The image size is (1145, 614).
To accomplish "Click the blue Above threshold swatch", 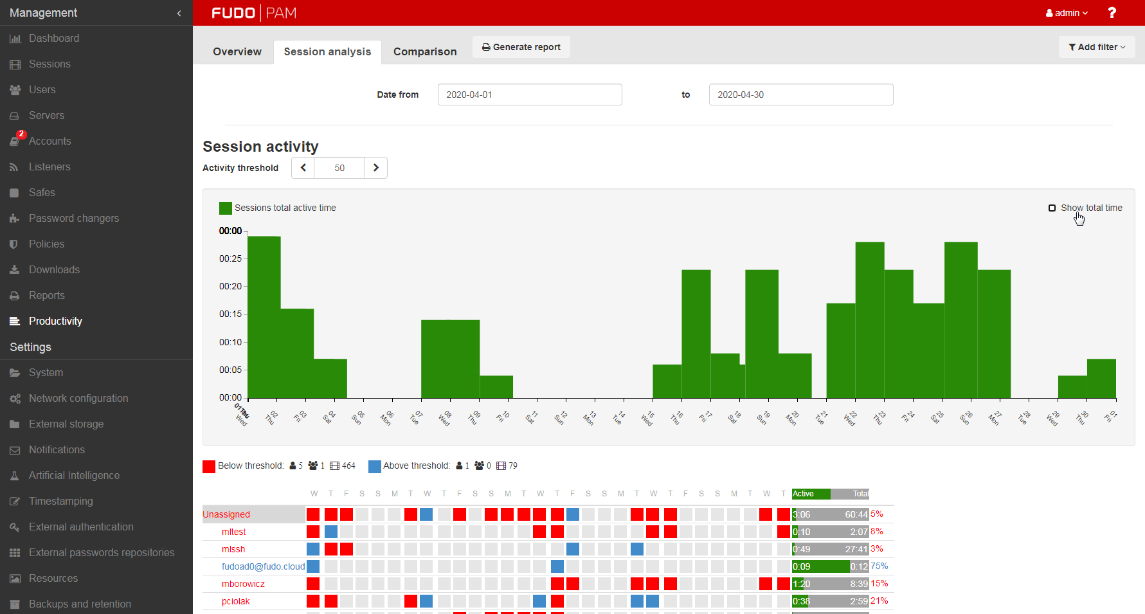I will tap(375, 466).
